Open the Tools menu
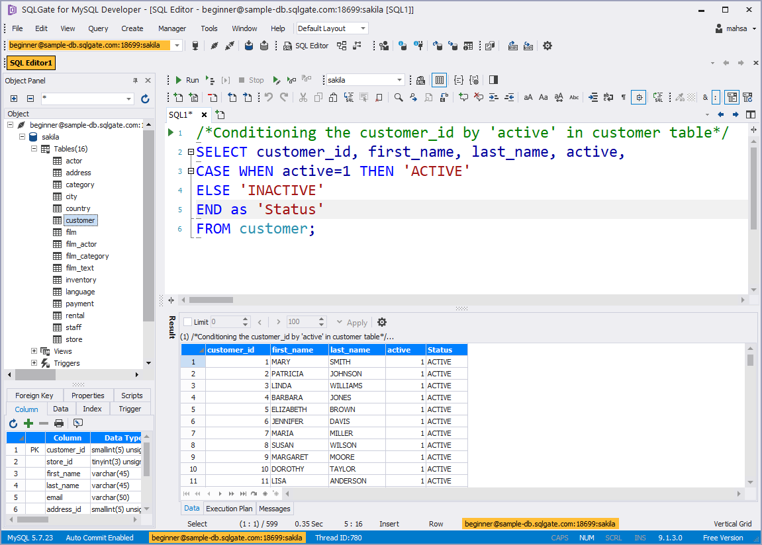The height and width of the screenshot is (545, 762). pyautogui.click(x=209, y=28)
